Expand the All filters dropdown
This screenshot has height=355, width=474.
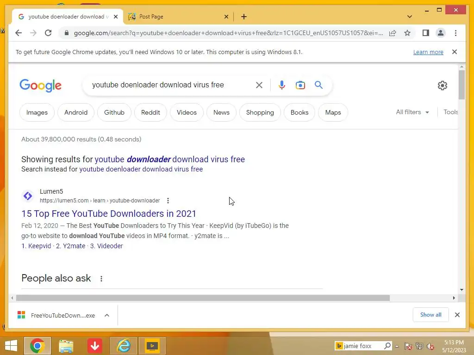pyautogui.click(x=412, y=112)
